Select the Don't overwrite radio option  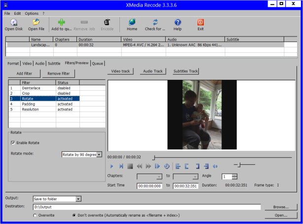(x=74, y=216)
